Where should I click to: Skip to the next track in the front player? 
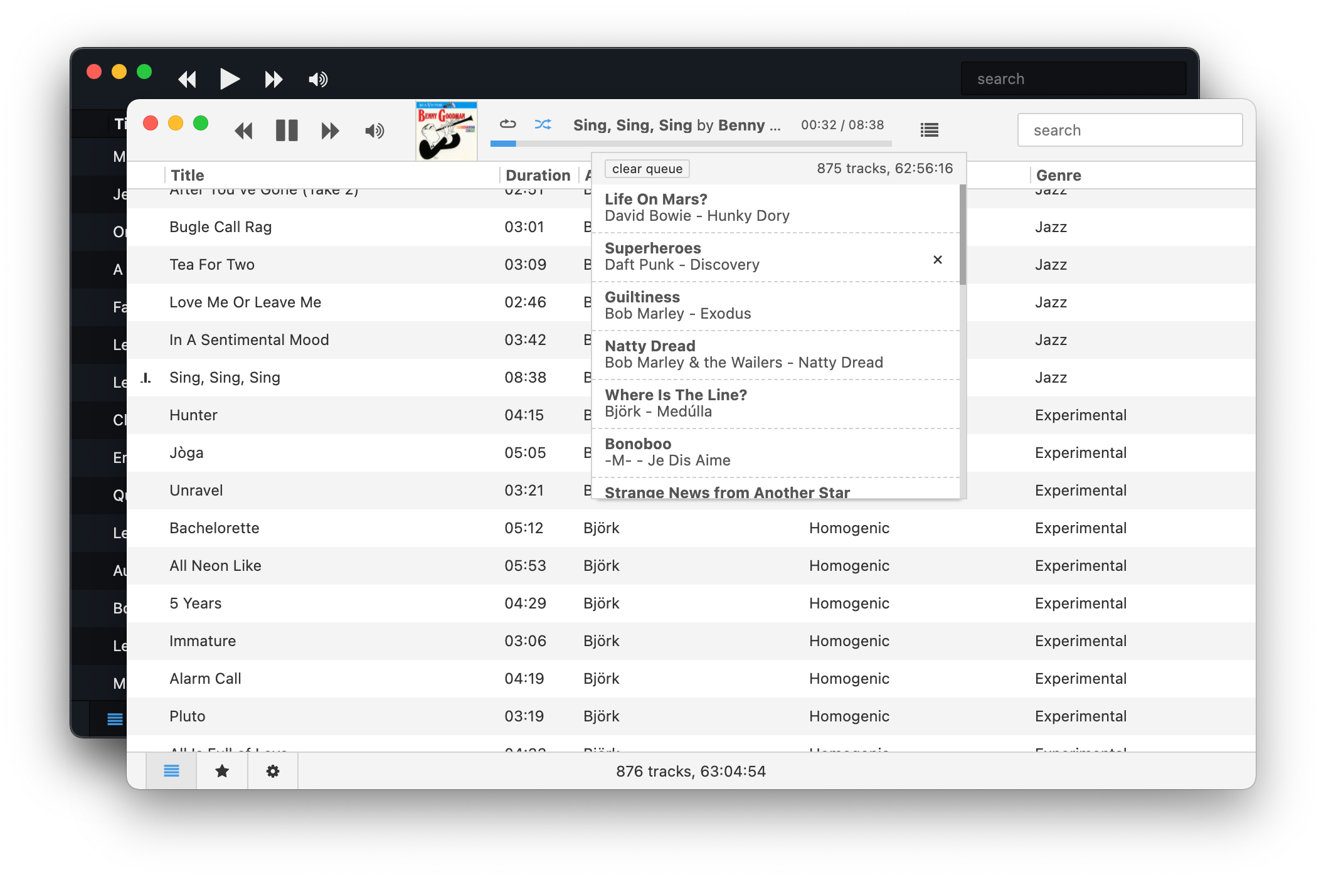(330, 130)
